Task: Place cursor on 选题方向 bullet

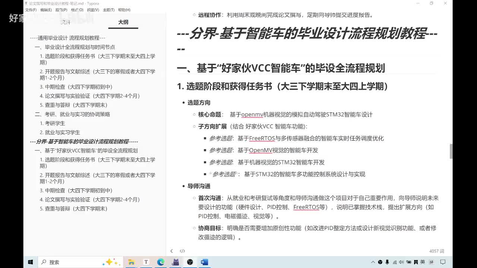Action: (199, 103)
